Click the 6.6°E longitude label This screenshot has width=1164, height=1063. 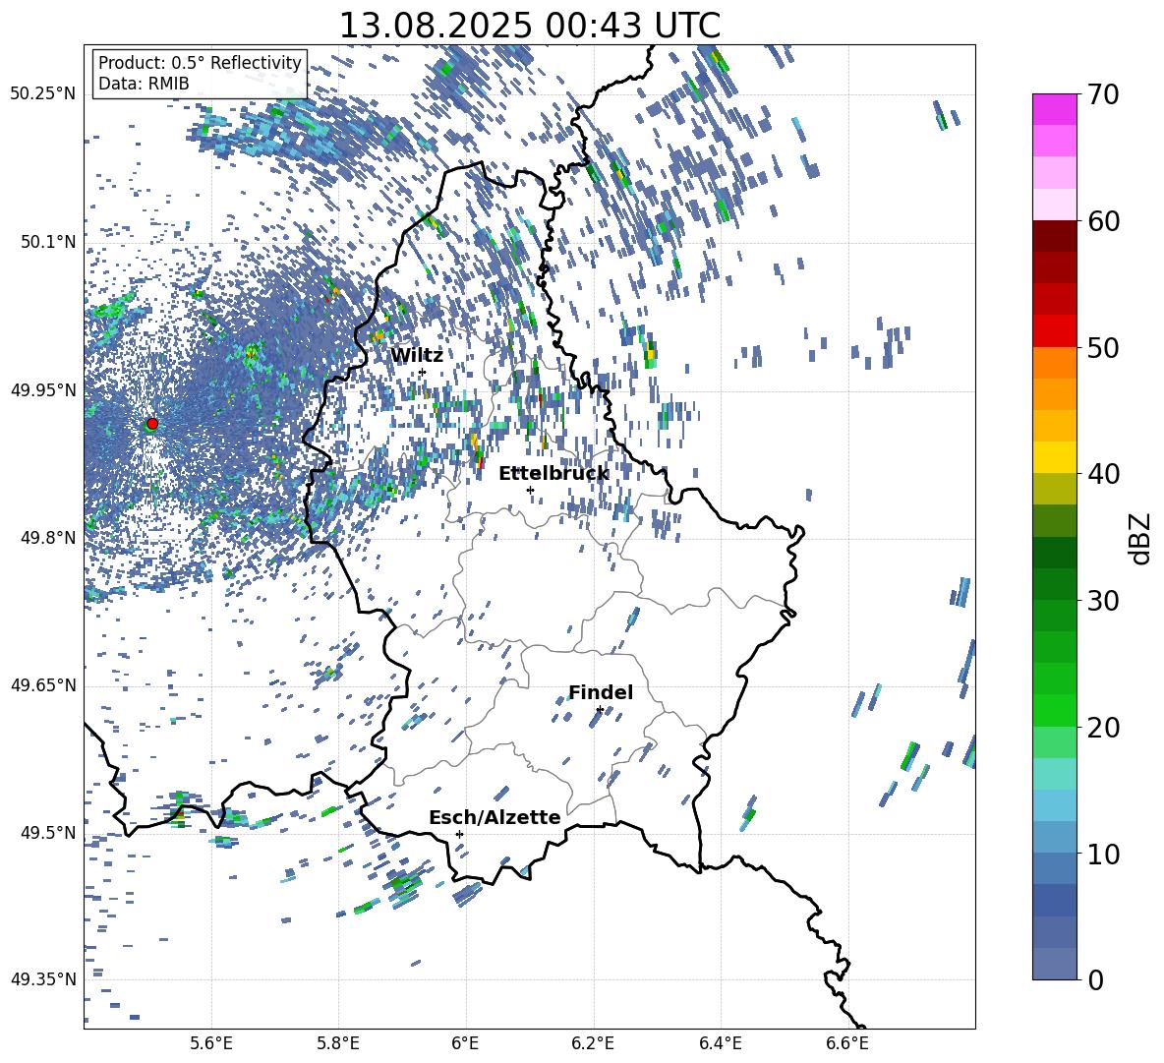click(847, 1043)
